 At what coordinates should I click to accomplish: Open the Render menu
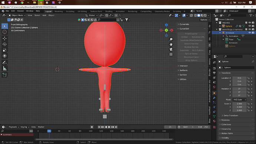20,11
